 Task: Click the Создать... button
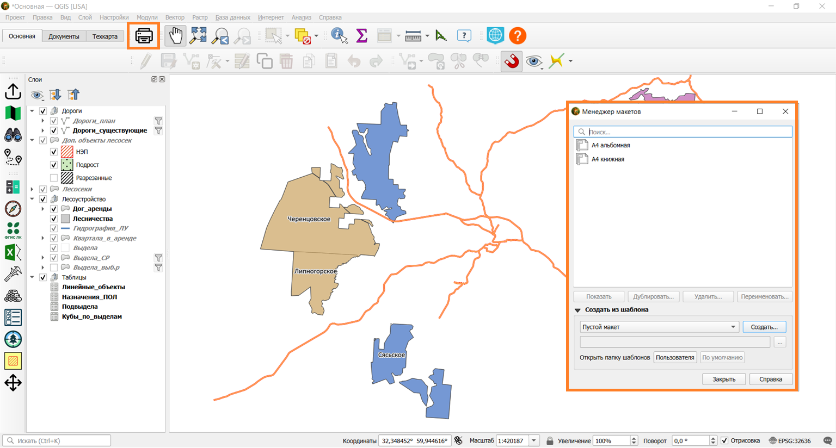pyautogui.click(x=764, y=327)
